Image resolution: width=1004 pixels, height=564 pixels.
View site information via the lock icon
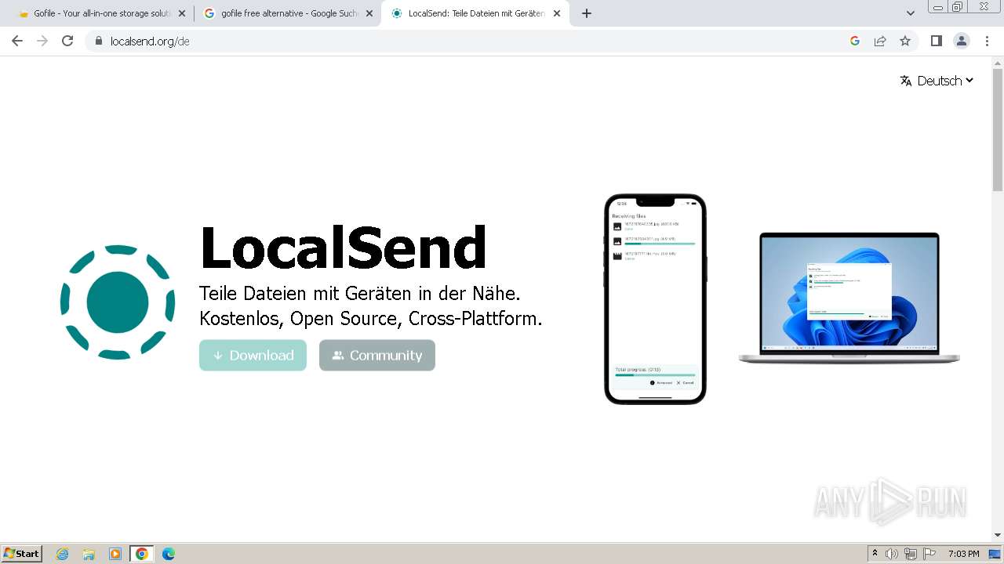tap(98, 42)
